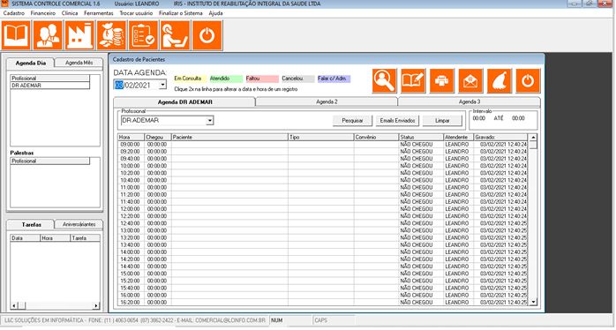Click the Limpar button
This screenshot has width=616, height=330.
[442, 121]
